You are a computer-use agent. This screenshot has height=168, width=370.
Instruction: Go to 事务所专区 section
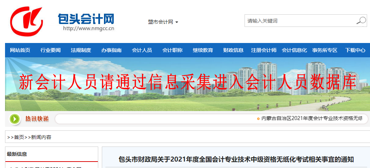pyautogui.click(x=325, y=50)
